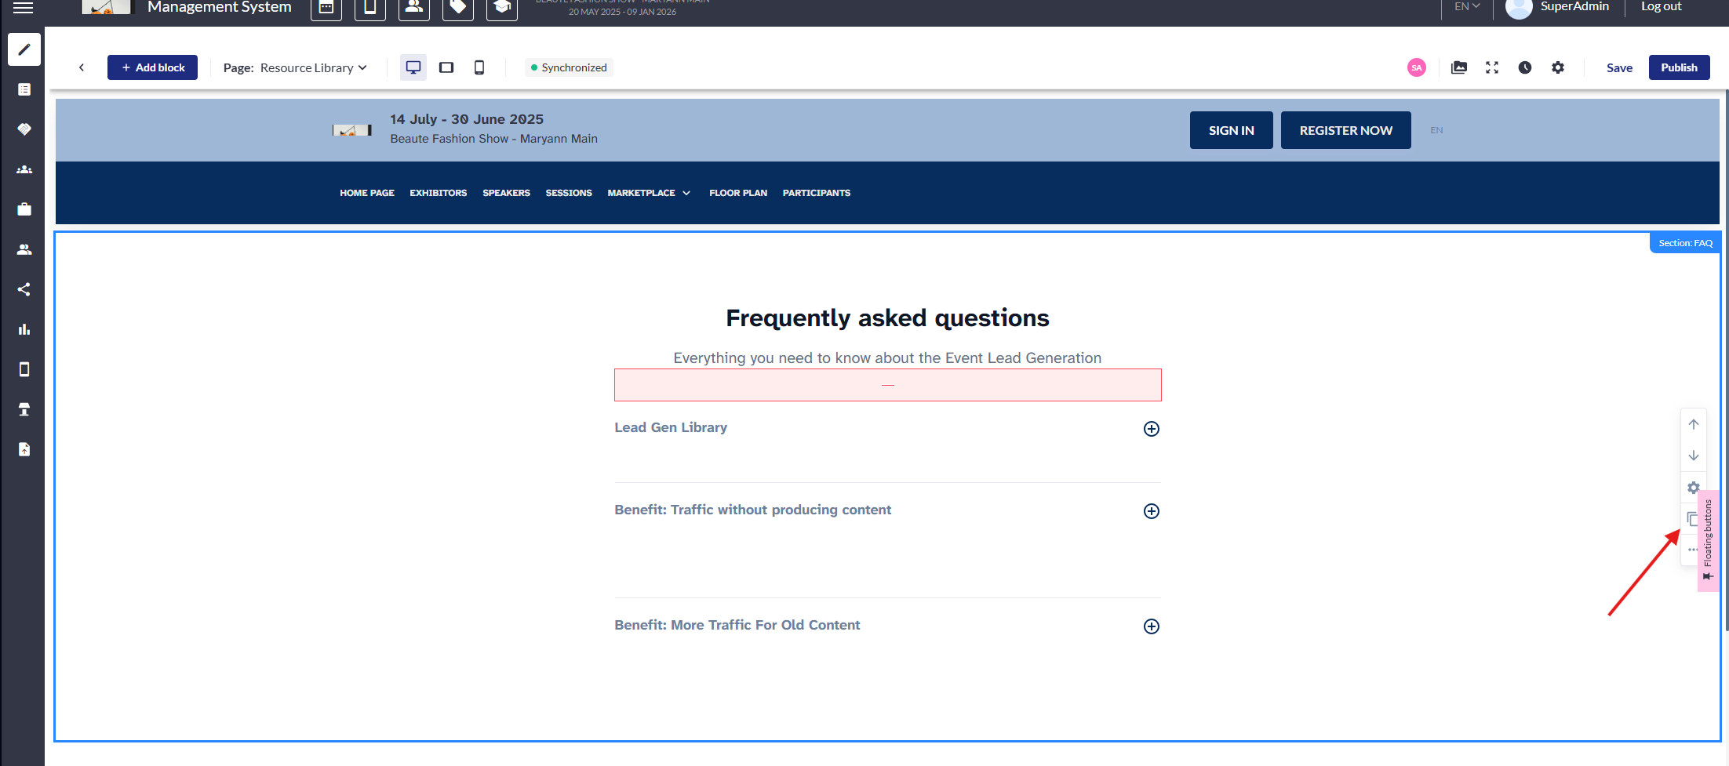Click the Save button
1729x766 pixels.
tap(1619, 67)
